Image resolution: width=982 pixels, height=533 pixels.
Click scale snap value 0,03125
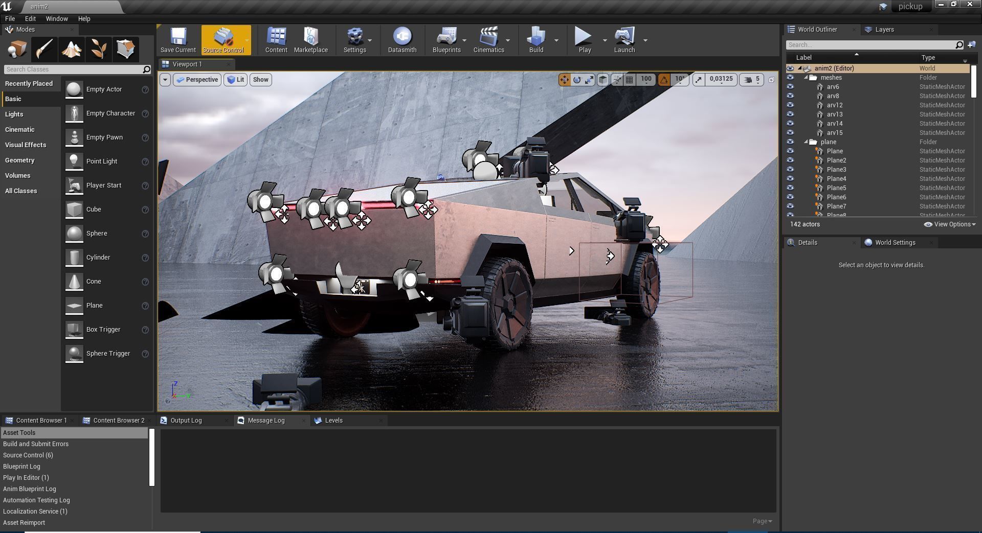point(721,79)
